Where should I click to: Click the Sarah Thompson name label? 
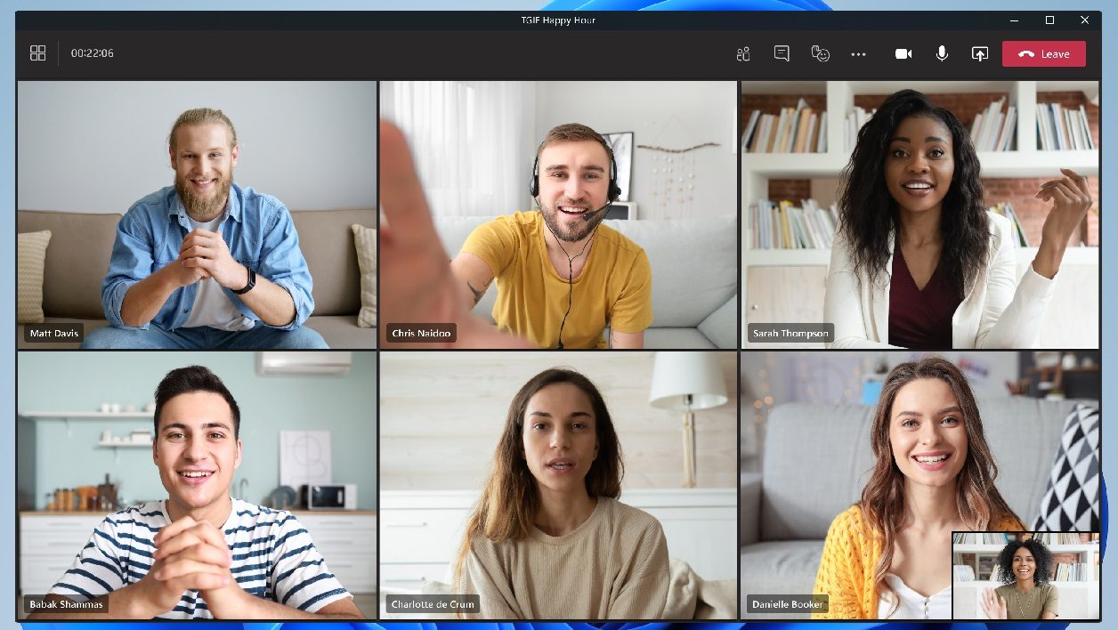coord(790,334)
